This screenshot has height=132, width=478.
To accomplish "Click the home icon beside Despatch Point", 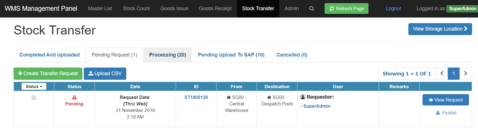I will click(x=269, y=97).
